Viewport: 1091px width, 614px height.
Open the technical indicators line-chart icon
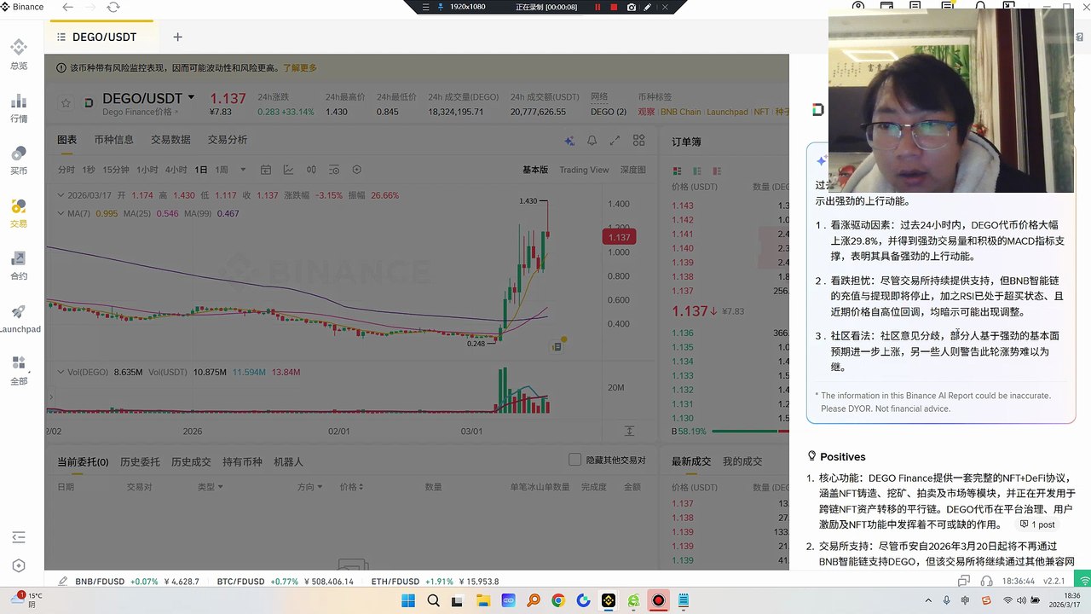tap(289, 170)
